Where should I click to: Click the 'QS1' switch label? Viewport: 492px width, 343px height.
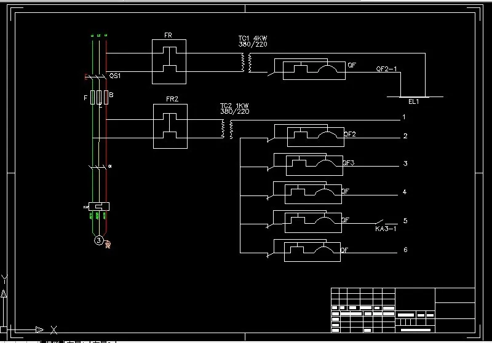(115, 76)
